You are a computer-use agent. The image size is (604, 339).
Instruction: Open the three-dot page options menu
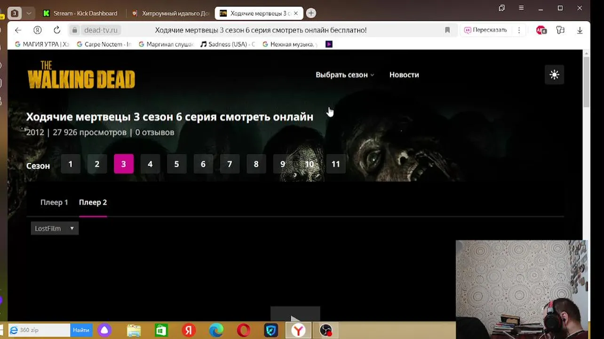[x=519, y=30]
